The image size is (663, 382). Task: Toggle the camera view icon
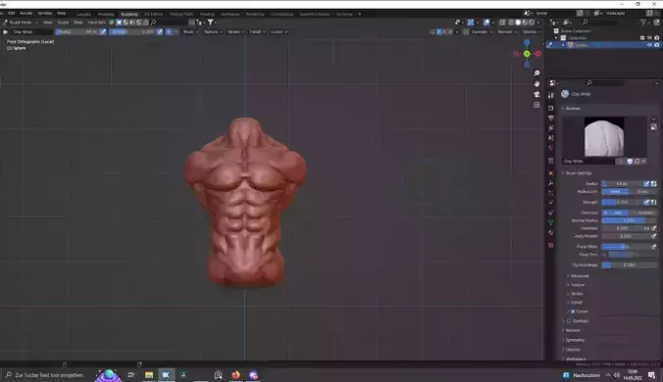tap(536, 94)
